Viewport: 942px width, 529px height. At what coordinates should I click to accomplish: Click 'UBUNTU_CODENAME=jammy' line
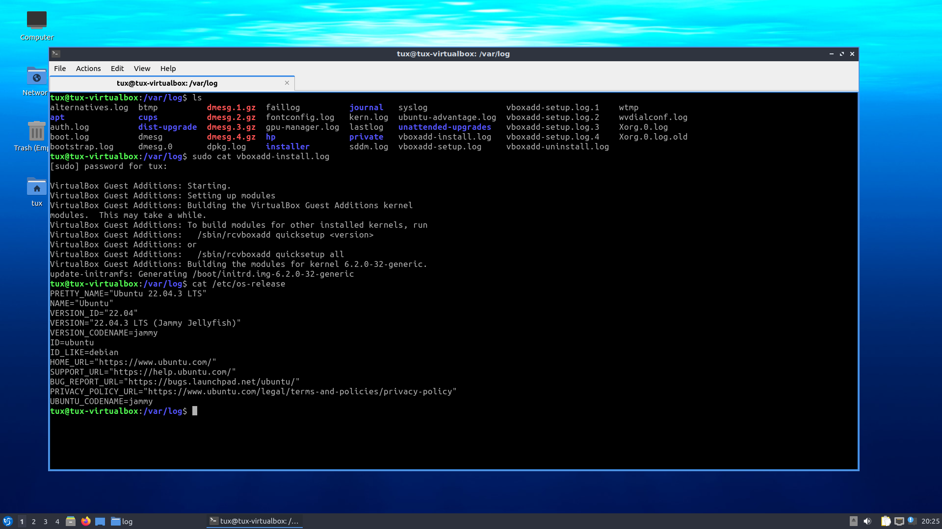point(101,401)
